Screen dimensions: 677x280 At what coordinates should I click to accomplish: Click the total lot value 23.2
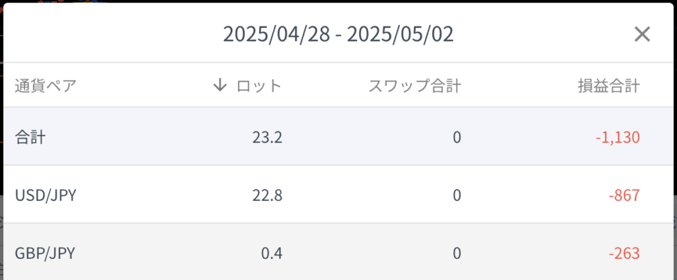(267, 137)
